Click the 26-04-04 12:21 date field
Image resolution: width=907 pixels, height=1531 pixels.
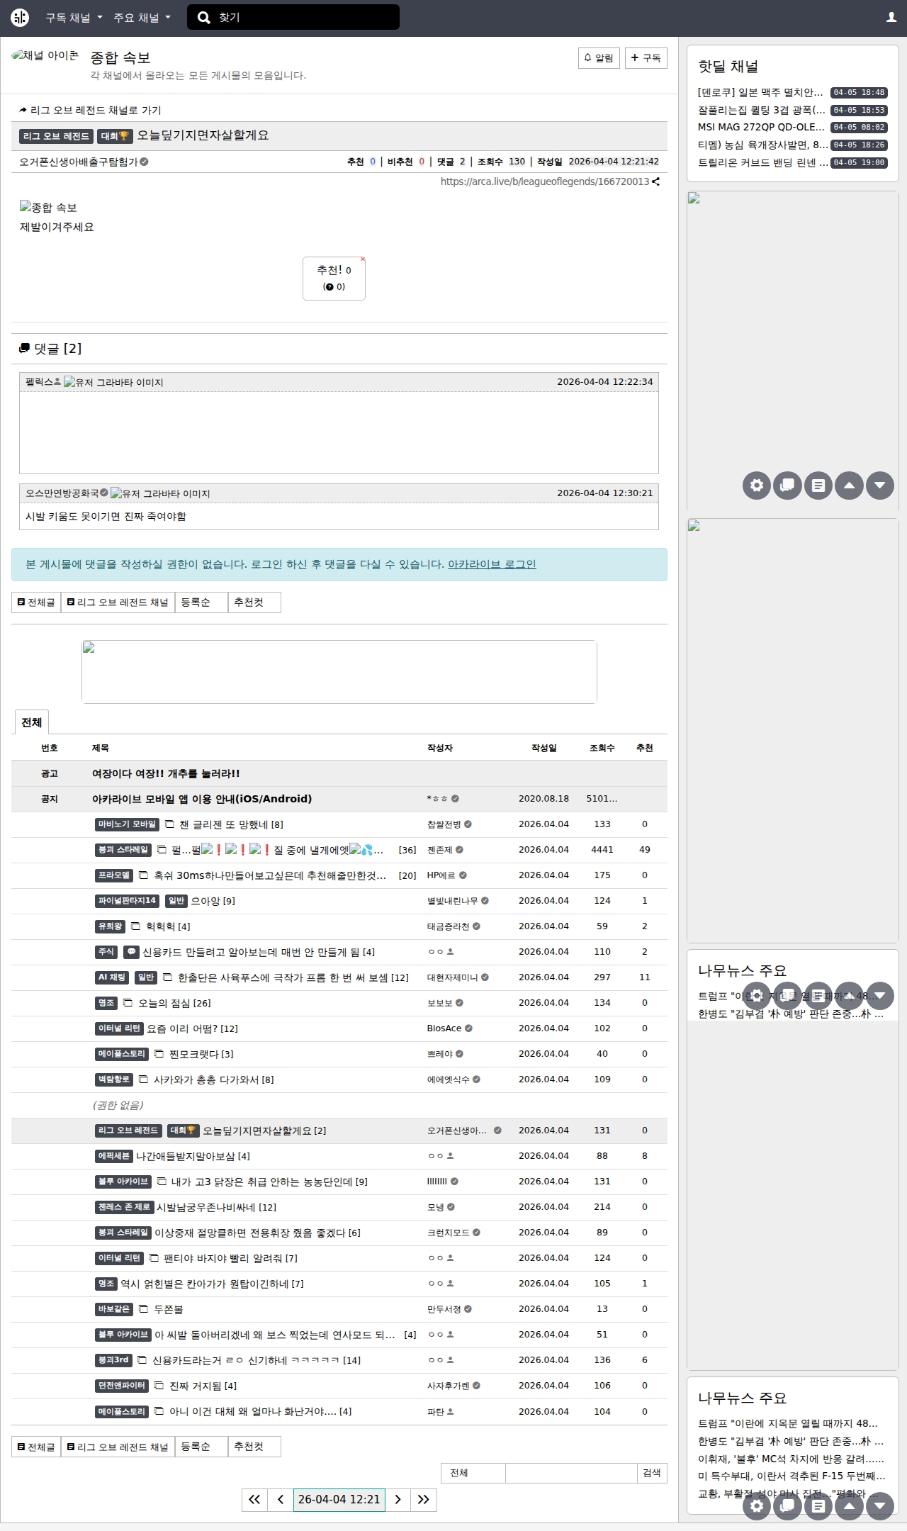[339, 1500]
